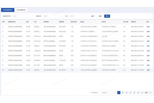Click the 重置 reset button
This screenshot has height=103, width=154.
click(100, 16)
